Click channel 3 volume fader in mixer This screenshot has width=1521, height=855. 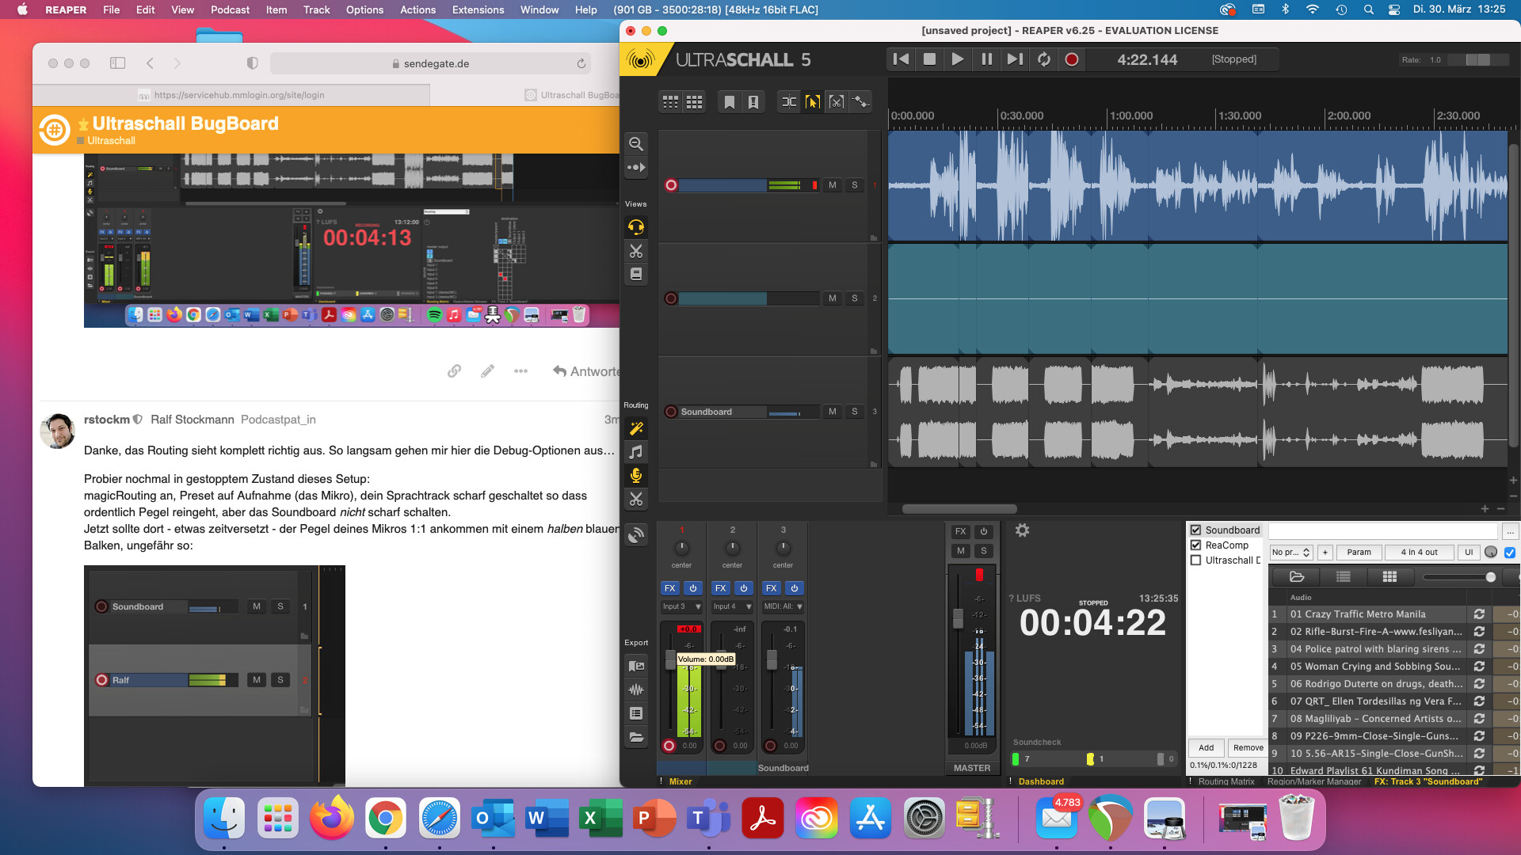point(772,659)
